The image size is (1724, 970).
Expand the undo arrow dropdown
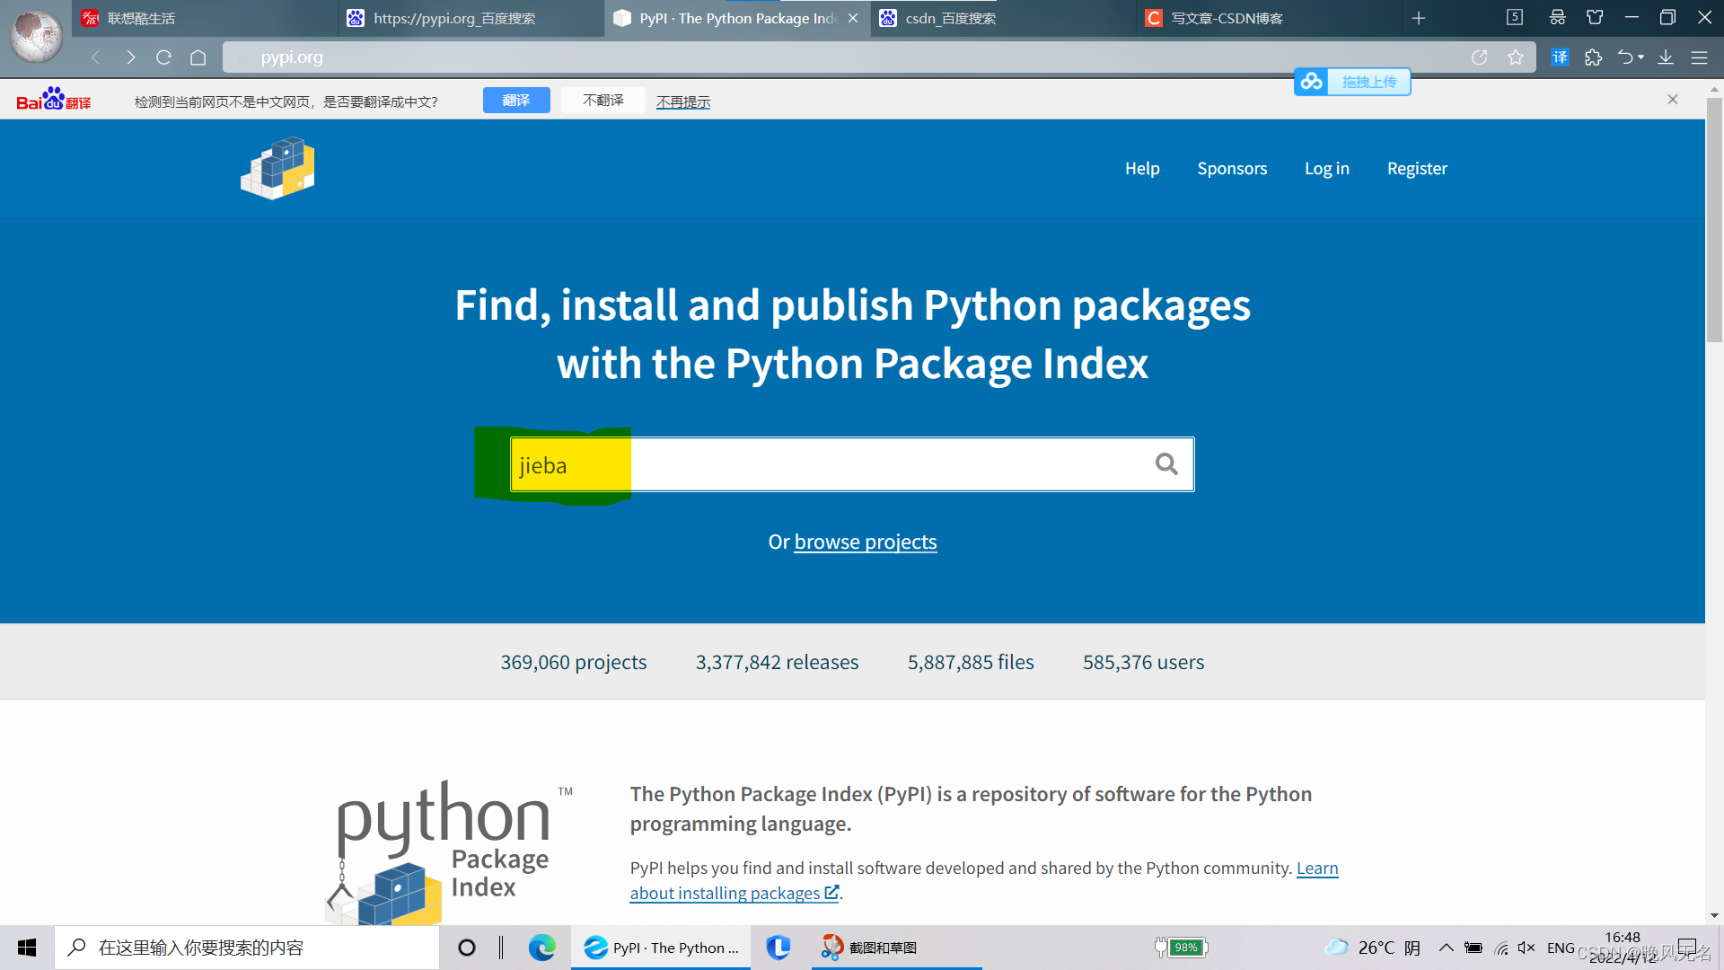(1641, 57)
